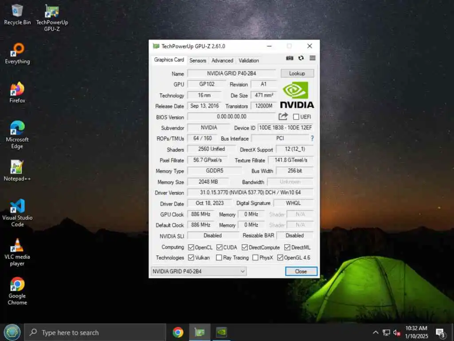Switch to the Validation tab
The height and width of the screenshot is (341, 454).
249,60
